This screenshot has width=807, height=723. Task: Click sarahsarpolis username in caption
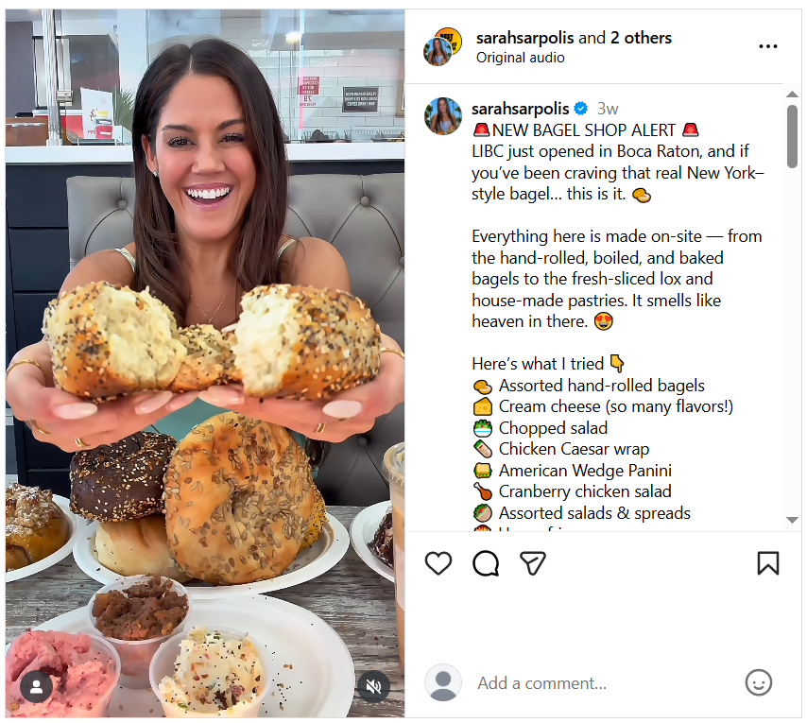tap(520, 109)
